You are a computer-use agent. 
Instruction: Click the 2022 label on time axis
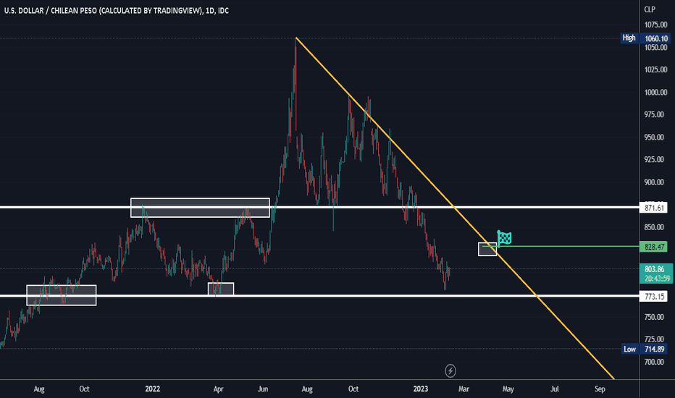[x=152, y=389]
